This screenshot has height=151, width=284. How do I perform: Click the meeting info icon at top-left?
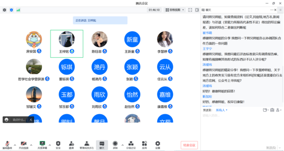[x=4, y=10]
